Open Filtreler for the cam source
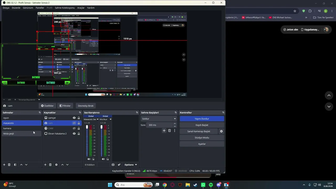Screen dimensions: 336x189 point(65,106)
